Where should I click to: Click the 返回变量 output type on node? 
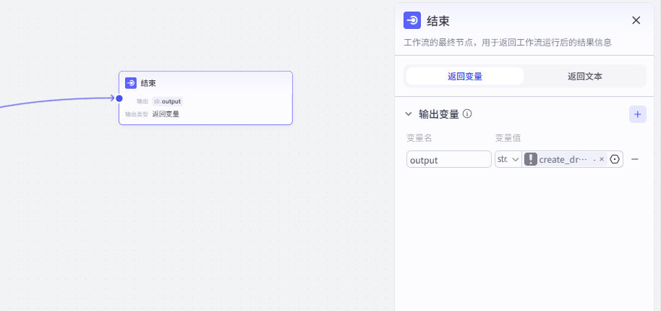coord(166,114)
